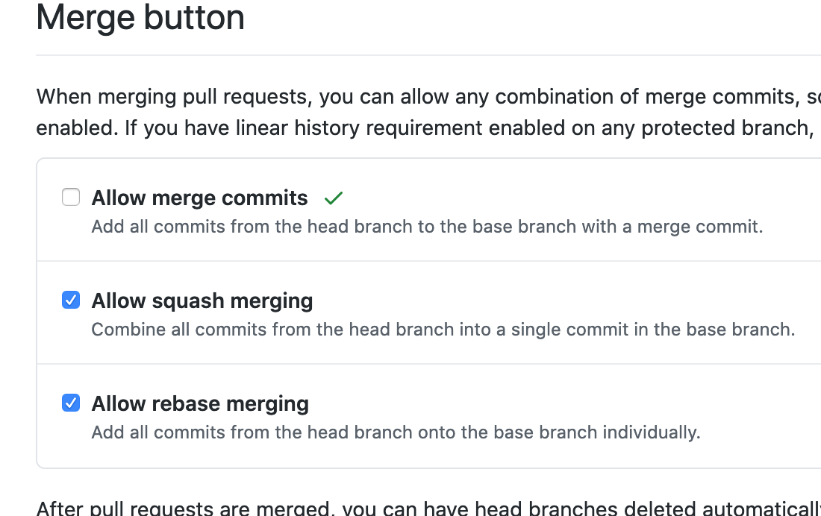The width and height of the screenshot is (821, 516).
Task: Click the "Combine all commits" description text
Action: point(443,330)
